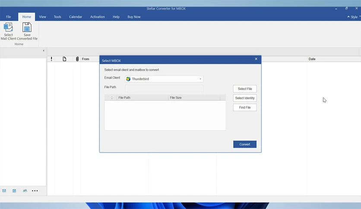Open the Activation ribbon tab
This screenshot has height=209, width=361.
pos(98,17)
